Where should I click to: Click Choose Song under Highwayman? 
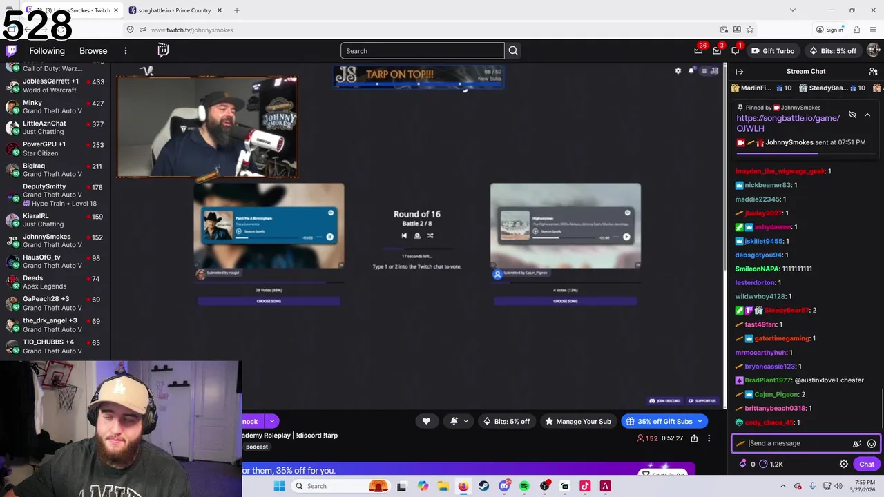(565, 301)
